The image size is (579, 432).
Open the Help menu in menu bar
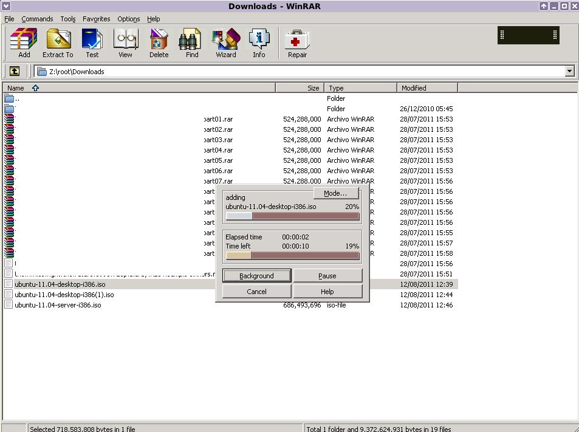pyautogui.click(x=154, y=19)
